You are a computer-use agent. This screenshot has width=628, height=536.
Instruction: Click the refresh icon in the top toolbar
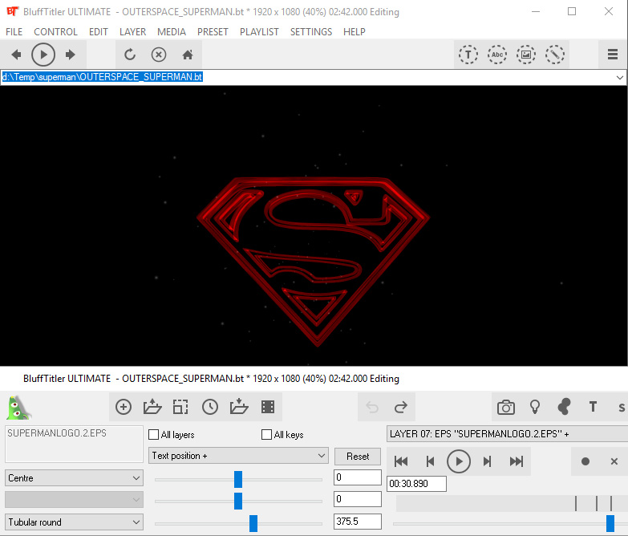(130, 55)
